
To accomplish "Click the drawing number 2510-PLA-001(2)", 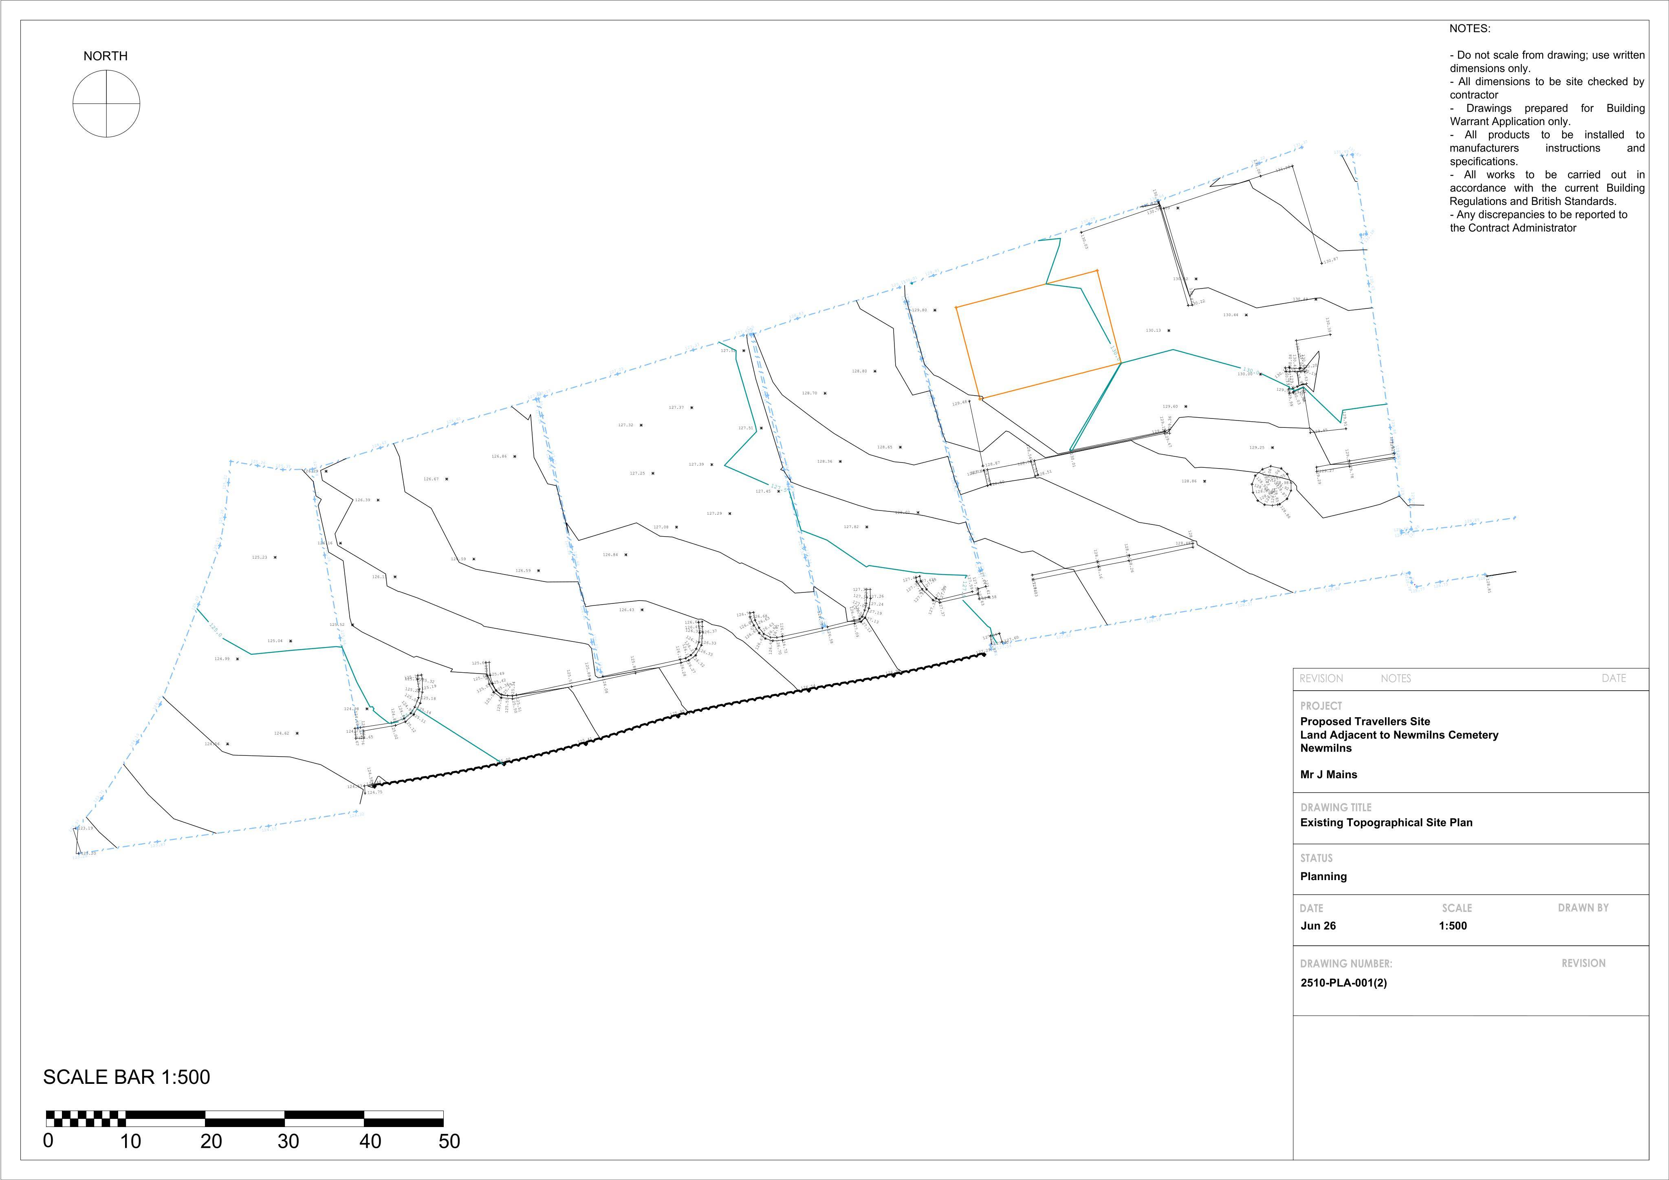I will pyautogui.click(x=1343, y=983).
